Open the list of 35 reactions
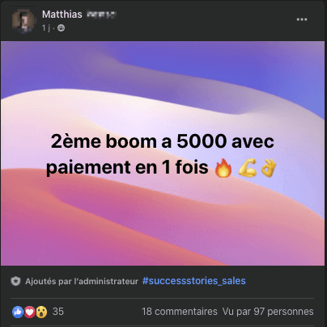Screen dimensions: 327x327 click(x=58, y=312)
